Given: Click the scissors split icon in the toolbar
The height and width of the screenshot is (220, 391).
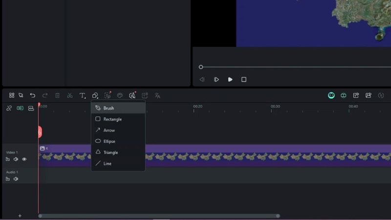Looking at the screenshot, I should [70, 95].
